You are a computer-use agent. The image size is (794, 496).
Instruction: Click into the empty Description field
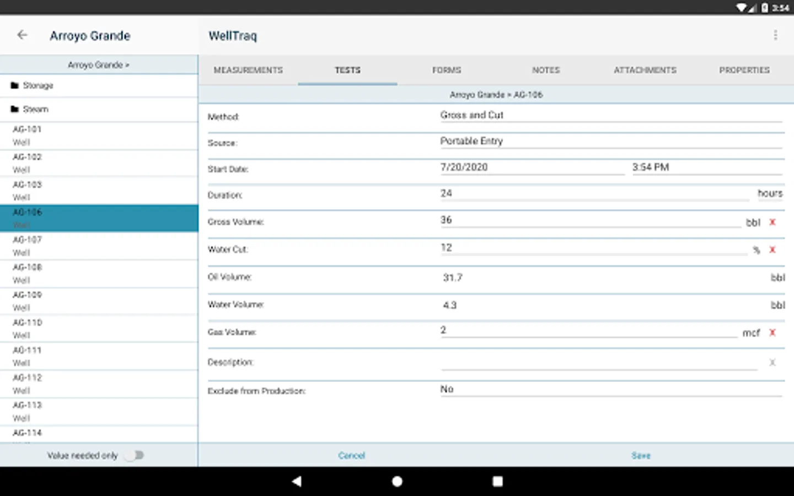click(x=599, y=362)
